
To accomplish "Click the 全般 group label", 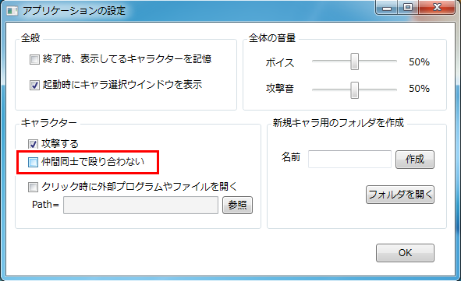I will point(30,38).
